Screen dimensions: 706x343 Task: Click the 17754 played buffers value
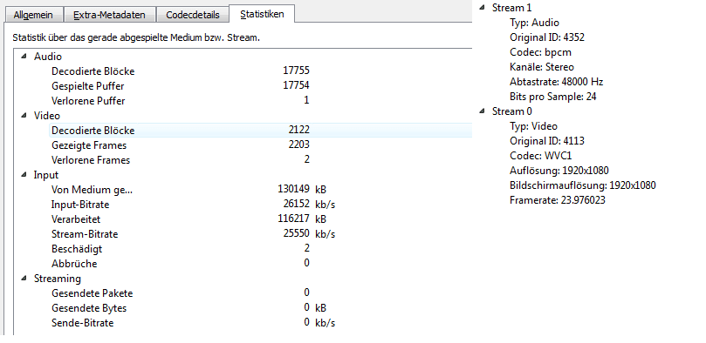coord(296,85)
